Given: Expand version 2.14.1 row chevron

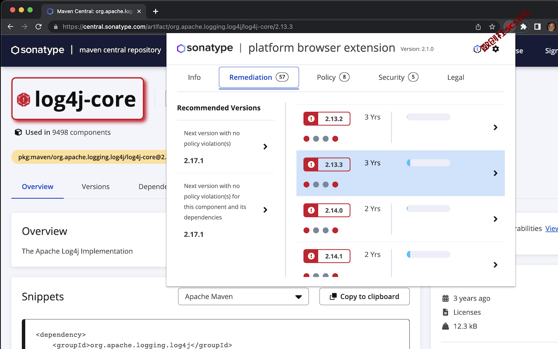Looking at the screenshot, I should click(495, 265).
